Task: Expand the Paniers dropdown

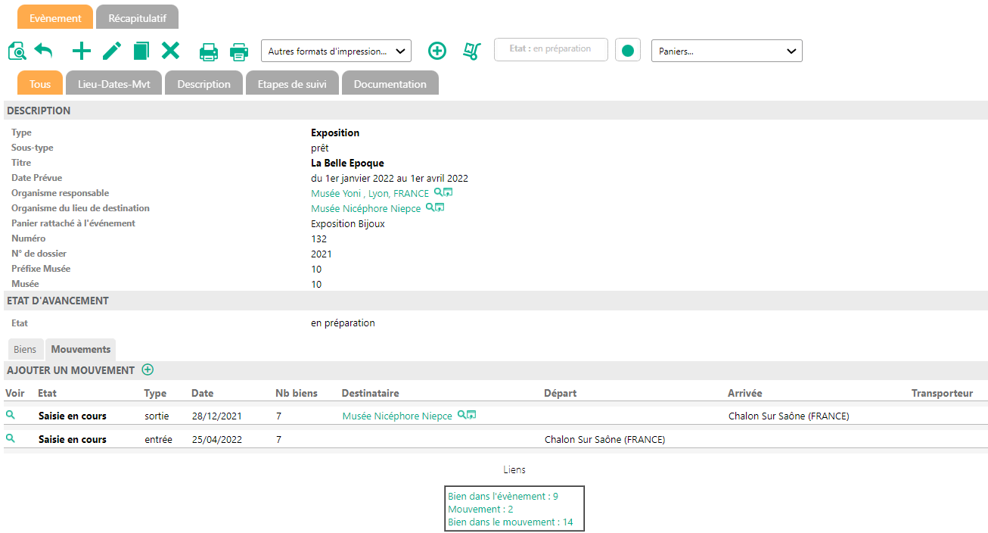Action: 726,51
